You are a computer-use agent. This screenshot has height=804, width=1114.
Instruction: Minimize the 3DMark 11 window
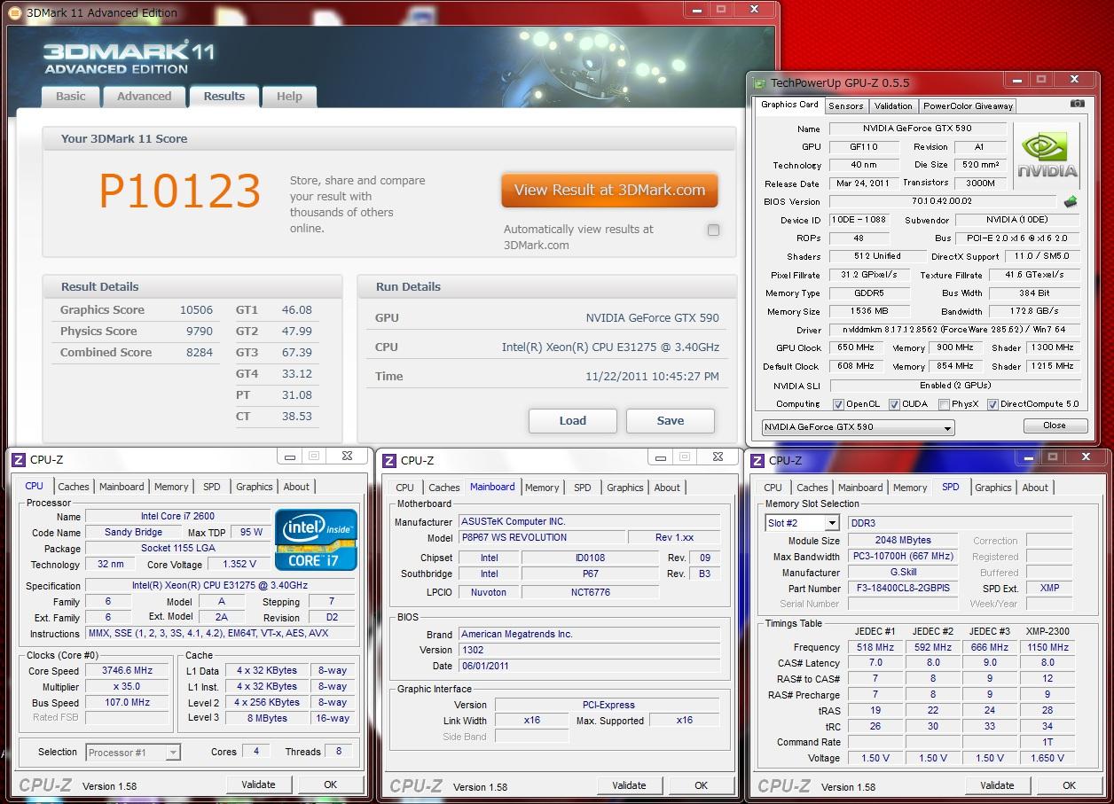697,9
